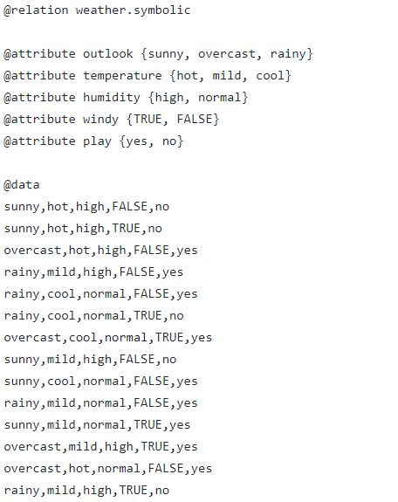Click the row sunny,hot,high,TRUE,no
The width and height of the screenshot is (398, 502).
click(x=83, y=229)
